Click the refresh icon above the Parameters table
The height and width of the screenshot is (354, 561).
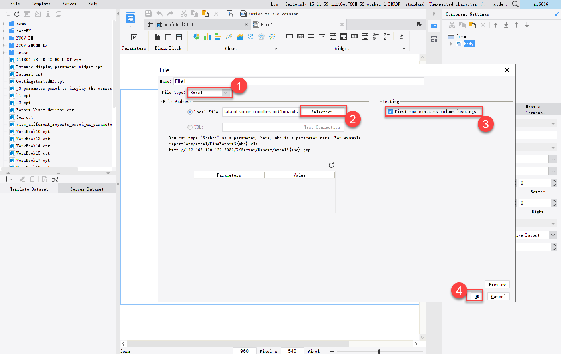(331, 165)
